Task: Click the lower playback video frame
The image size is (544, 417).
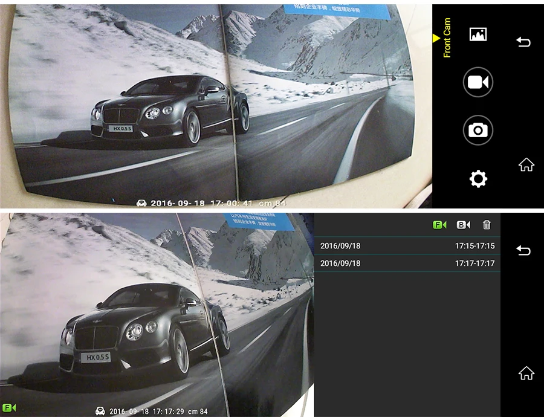Action: point(157,315)
